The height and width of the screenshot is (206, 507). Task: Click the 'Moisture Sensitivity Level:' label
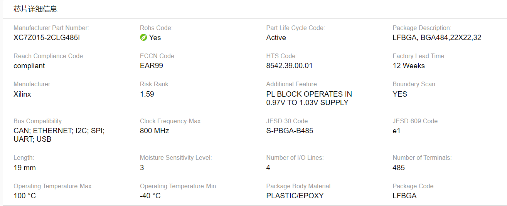pos(176,157)
